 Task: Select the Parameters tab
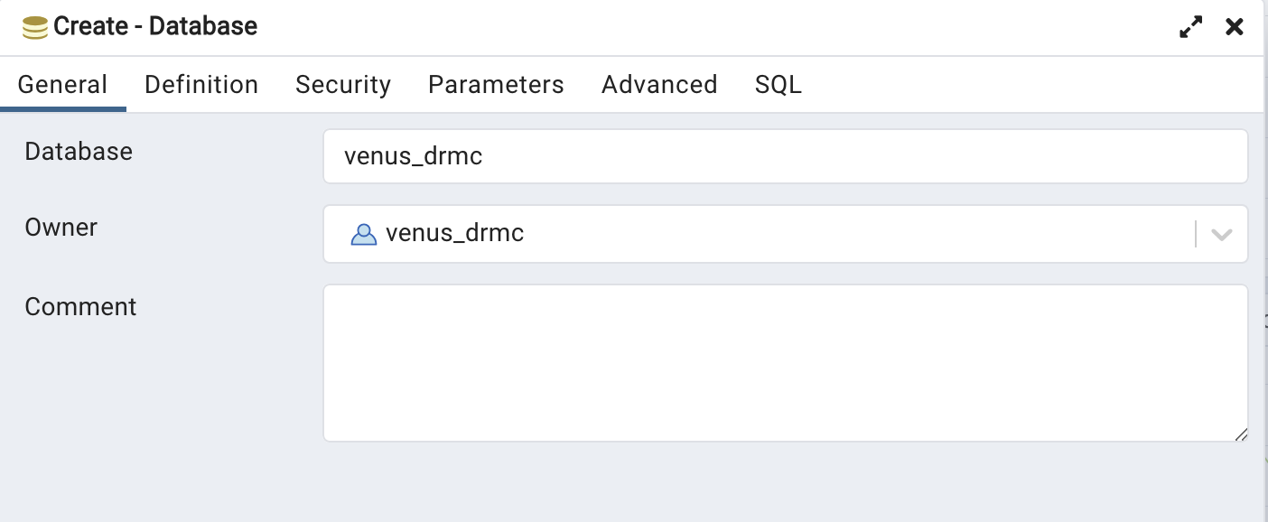pos(496,85)
